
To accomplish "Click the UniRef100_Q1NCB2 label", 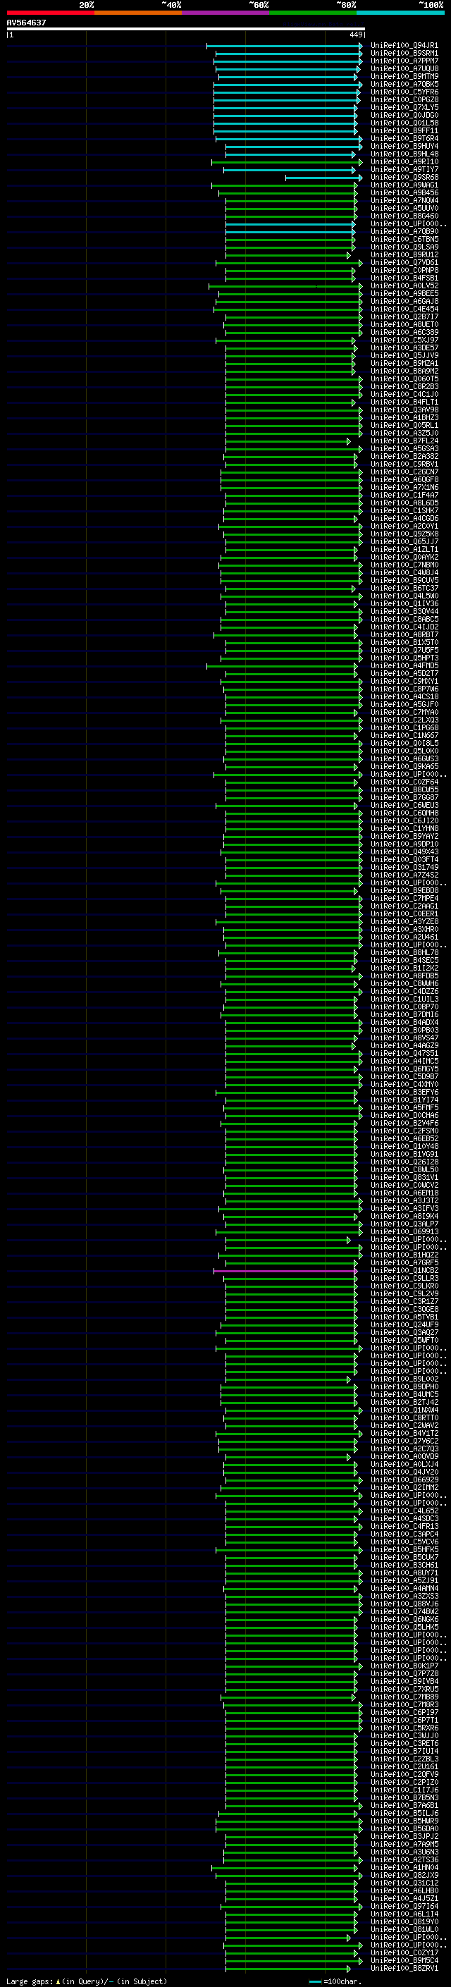I will click(x=404, y=1270).
